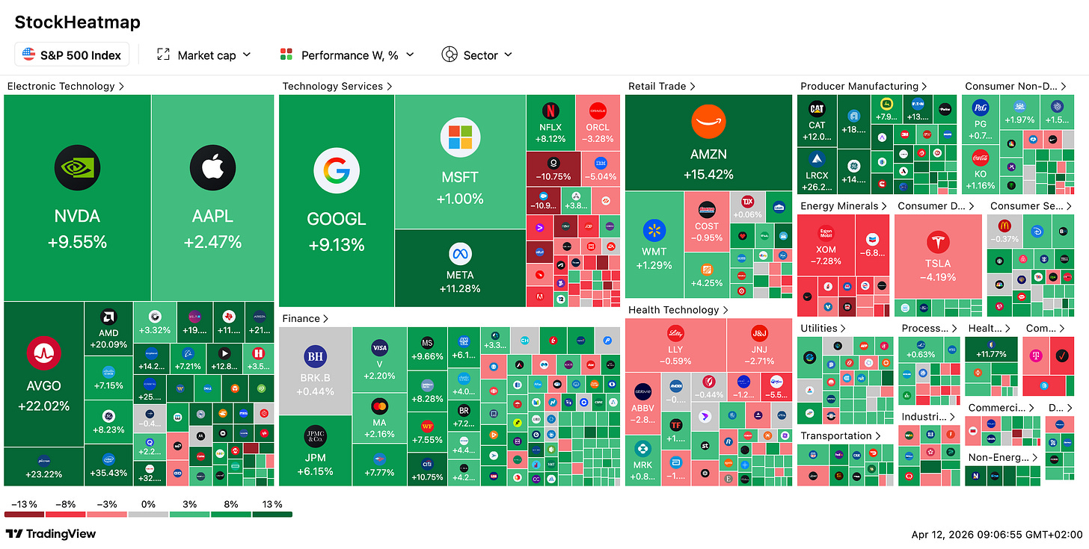Click the ABBV tile in Health Technology
This screenshot has height=549, width=1089.
point(642,403)
